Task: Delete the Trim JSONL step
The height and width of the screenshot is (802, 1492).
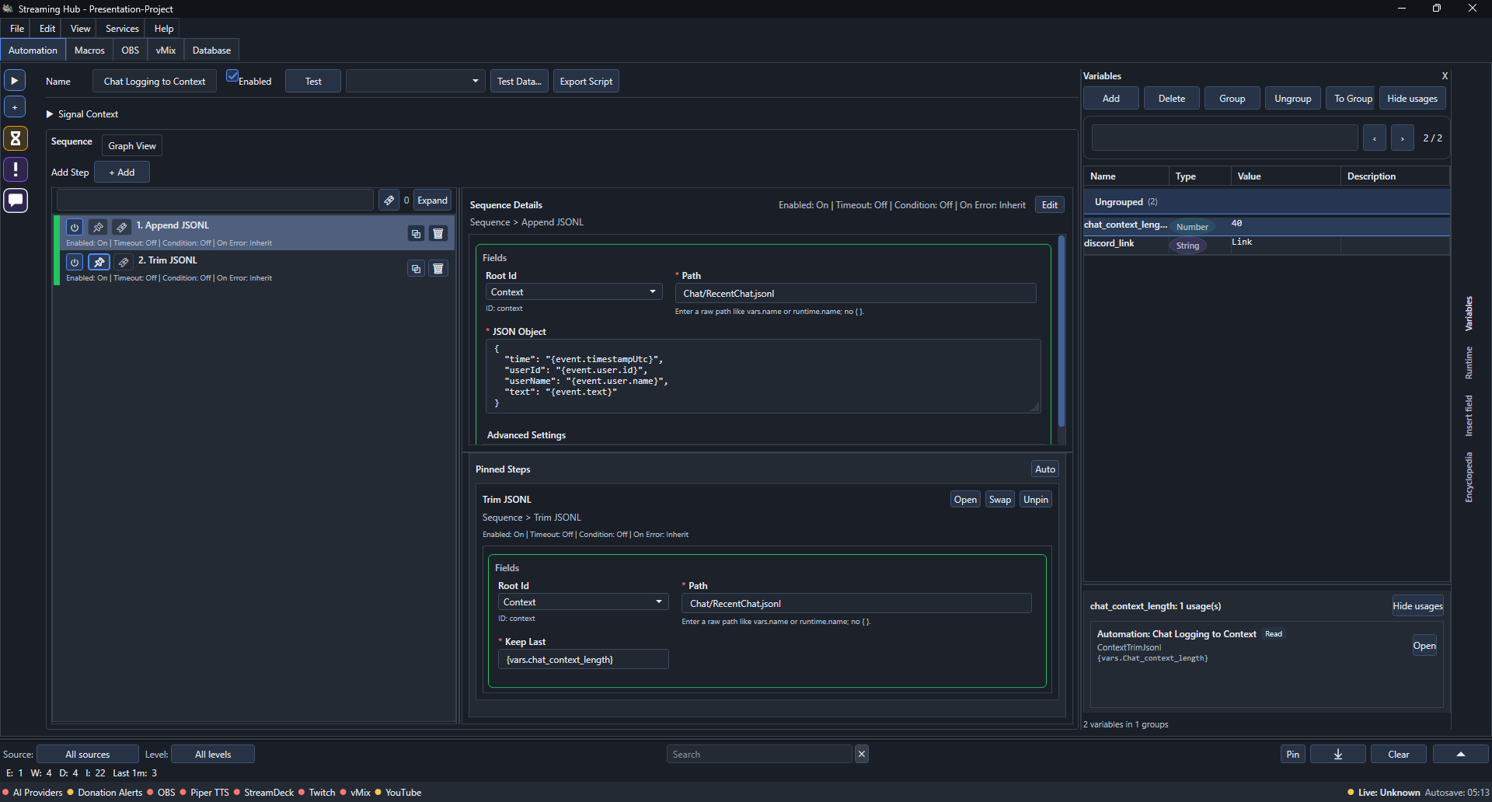Action: click(438, 269)
